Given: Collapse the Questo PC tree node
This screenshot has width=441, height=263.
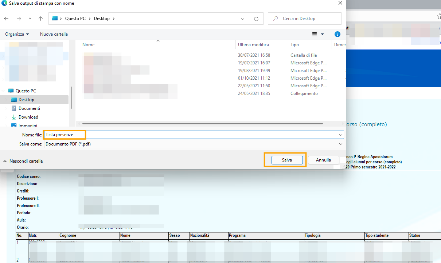Looking at the screenshot, I should point(4,91).
